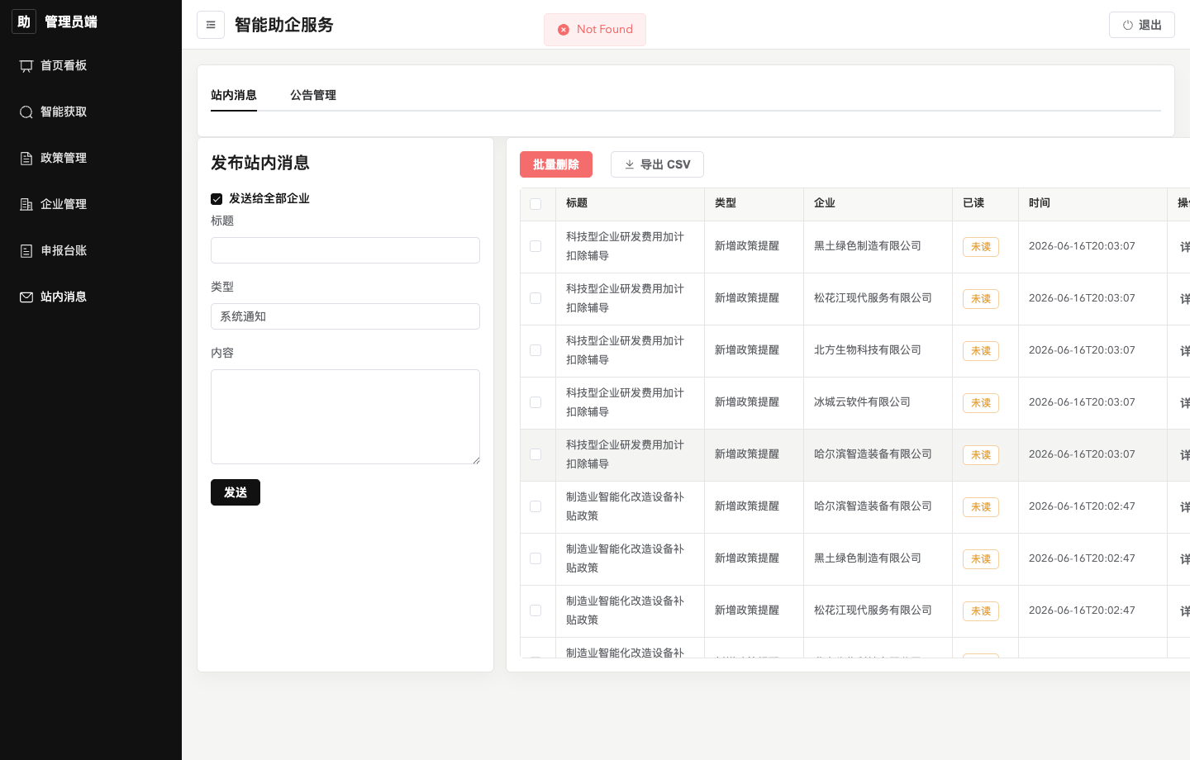The width and height of the screenshot is (1190, 760).
Task: Click the power icon in 退出 button
Action: [x=1128, y=26]
